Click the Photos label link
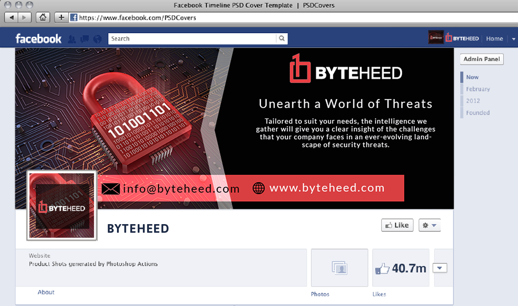 coord(320,294)
